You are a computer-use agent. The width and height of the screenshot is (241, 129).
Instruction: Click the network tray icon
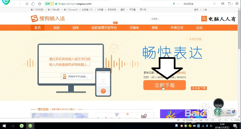pyautogui.click(x=203, y=126)
